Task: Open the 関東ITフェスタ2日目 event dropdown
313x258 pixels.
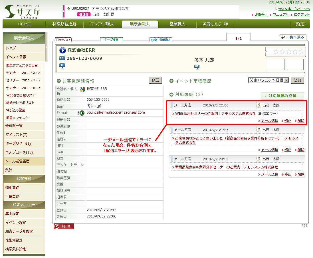Action: click(x=268, y=80)
